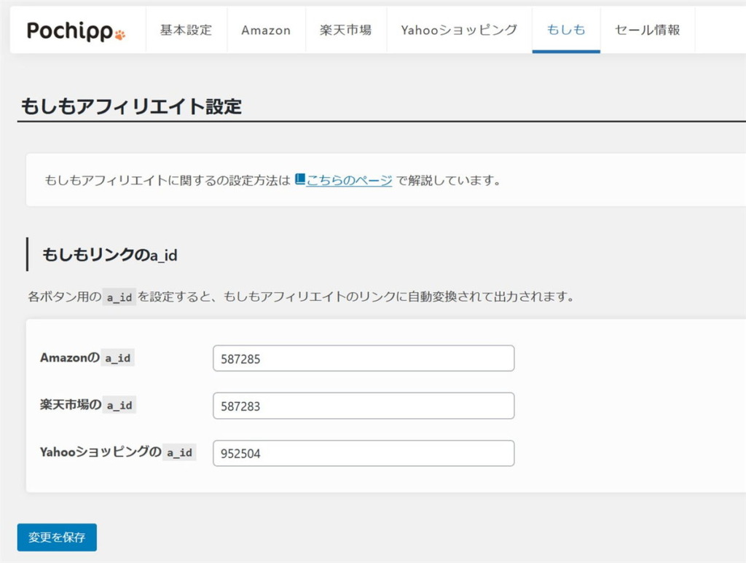The image size is (746, 563).
Task: Select the もしも tab
Action: click(x=566, y=30)
